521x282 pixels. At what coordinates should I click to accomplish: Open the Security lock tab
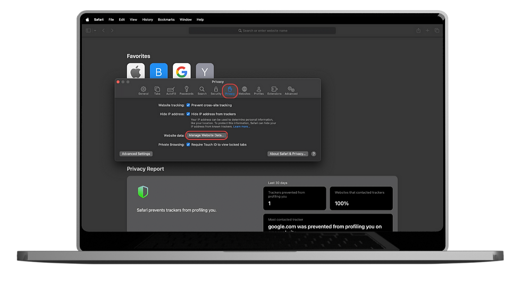216,91
